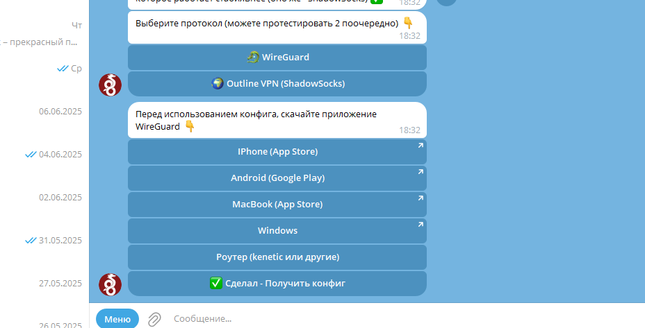Viewport: 645px width, 328px height.
Task: Choose Outline VPN (ShadowSocks) button
Action: [277, 84]
